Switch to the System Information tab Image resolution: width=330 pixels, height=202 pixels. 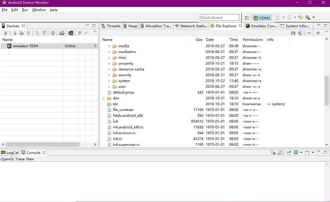[x=295, y=26]
